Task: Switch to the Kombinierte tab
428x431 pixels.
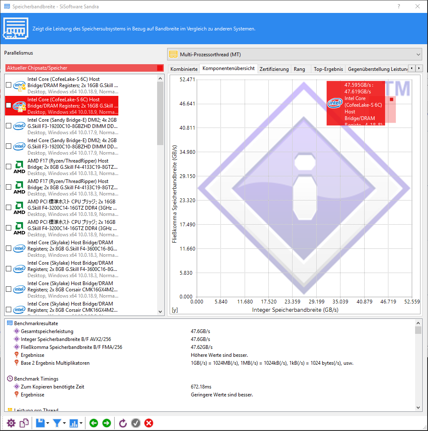Action: tap(184, 69)
